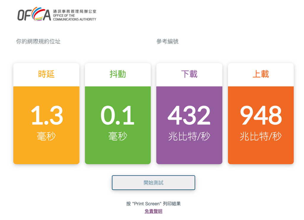Click the green jitter value 0.1
The width and height of the screenshot is (304, 220).
[x=118, y=116]
